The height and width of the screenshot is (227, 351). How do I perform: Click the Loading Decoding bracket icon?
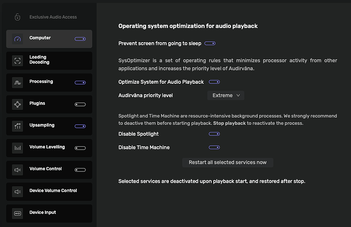(x=17, y=61)
